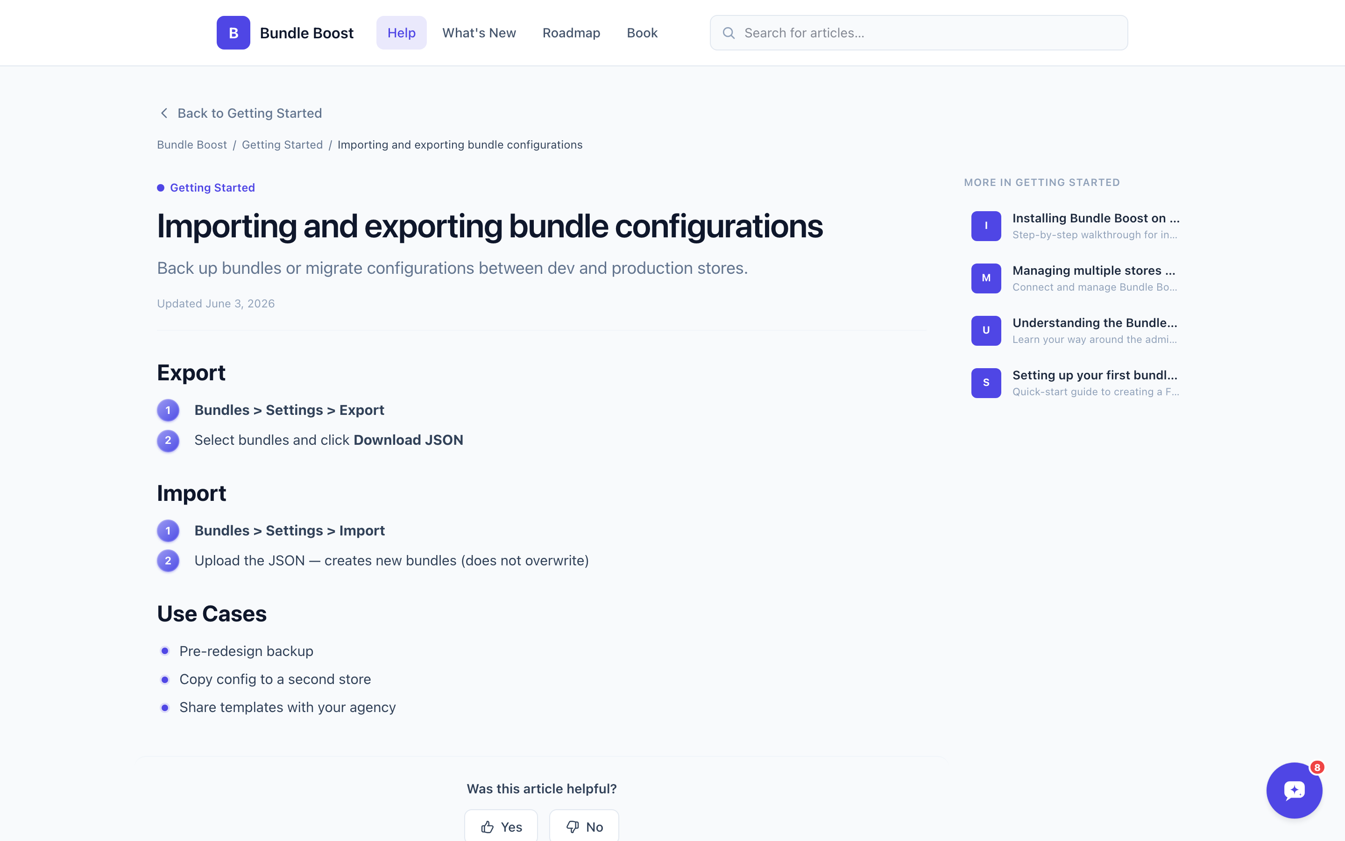Click the back chevron arrow icon
This screenshot has height=841, width=1345.
[x=164, y=113]
